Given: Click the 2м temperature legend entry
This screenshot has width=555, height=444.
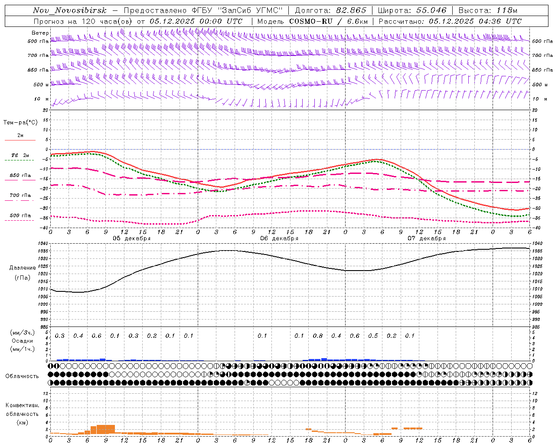Looking at the screenshot, I should point(20,136).
